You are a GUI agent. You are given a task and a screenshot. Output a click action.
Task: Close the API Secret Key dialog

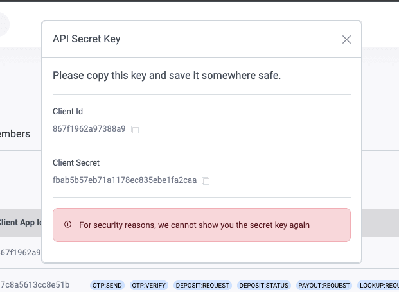346,39
